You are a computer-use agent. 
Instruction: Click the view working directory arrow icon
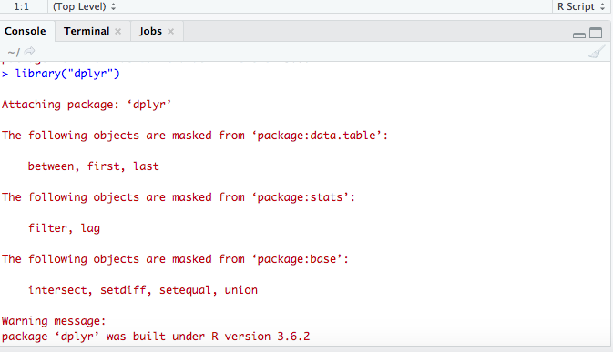click(29, 51)
